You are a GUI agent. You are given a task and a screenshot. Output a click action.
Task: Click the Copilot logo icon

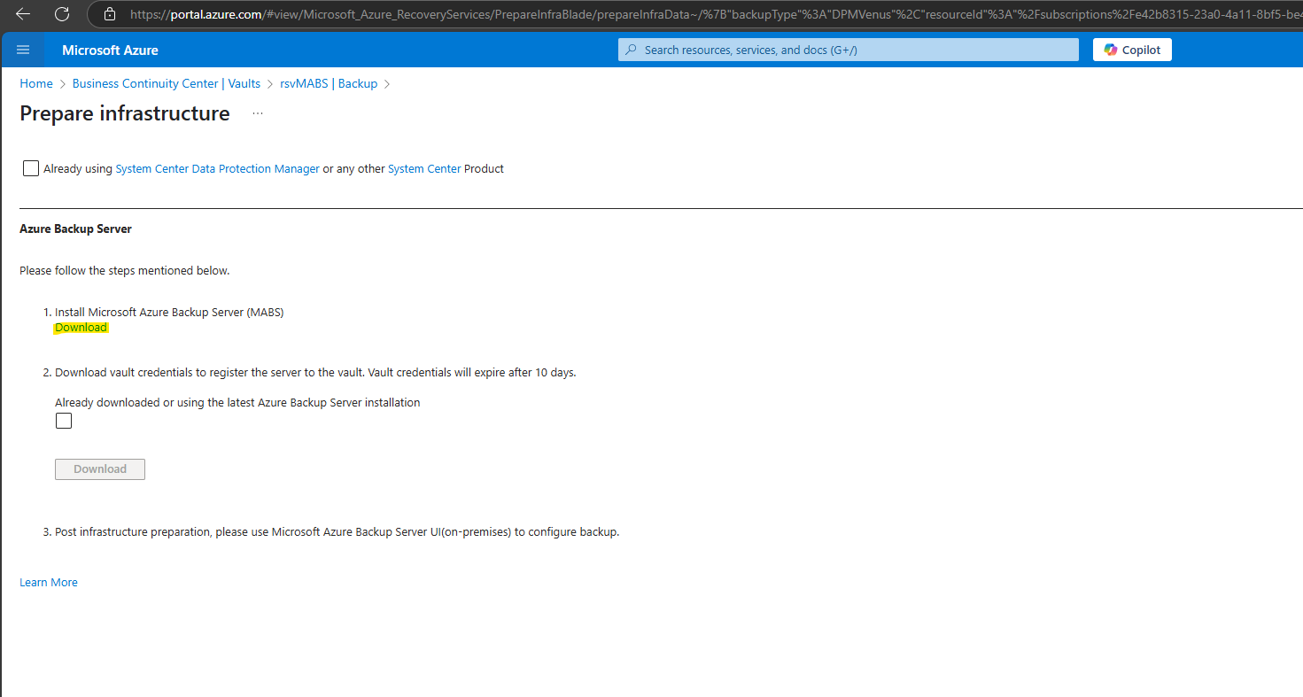(x=1111, y=50)
